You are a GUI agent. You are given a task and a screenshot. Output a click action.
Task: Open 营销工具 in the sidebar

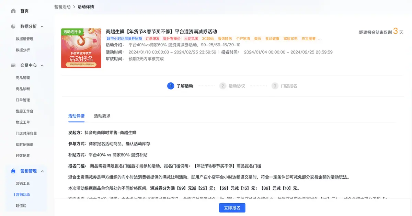pyautogui.click(x=23, y=183)
